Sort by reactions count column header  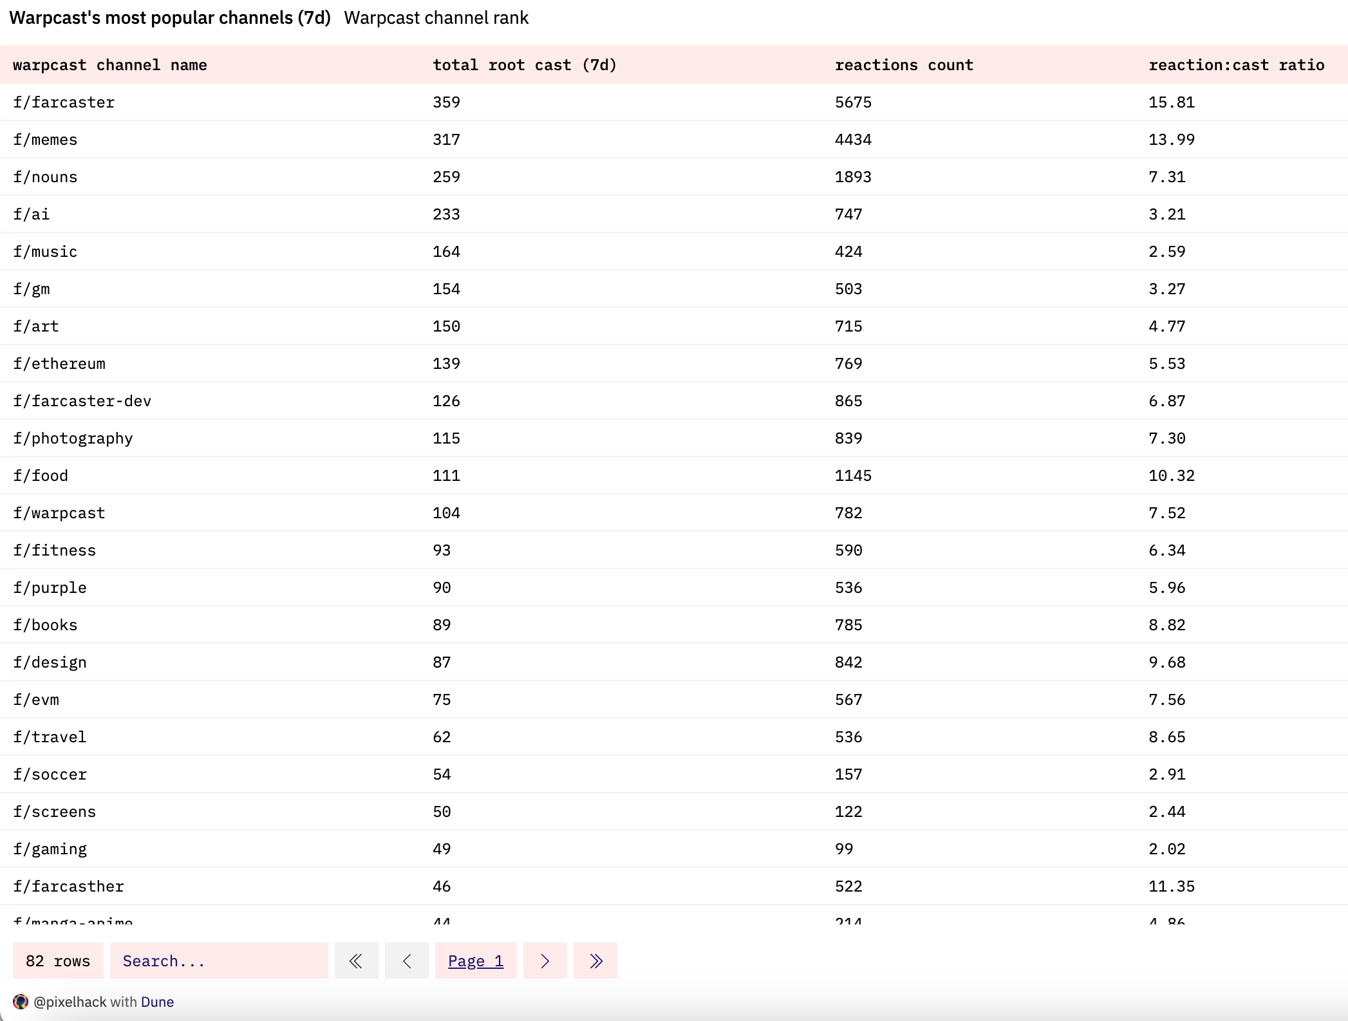point(903,65)
